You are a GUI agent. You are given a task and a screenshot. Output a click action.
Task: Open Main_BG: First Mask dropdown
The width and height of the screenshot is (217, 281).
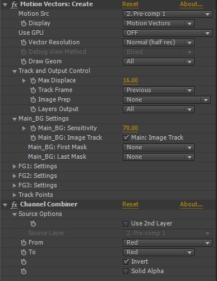pyautogui.click(x=159, y=148)
